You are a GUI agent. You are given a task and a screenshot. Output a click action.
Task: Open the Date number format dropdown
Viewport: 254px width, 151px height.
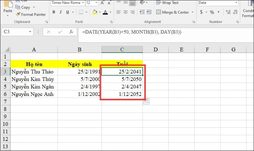236,3
